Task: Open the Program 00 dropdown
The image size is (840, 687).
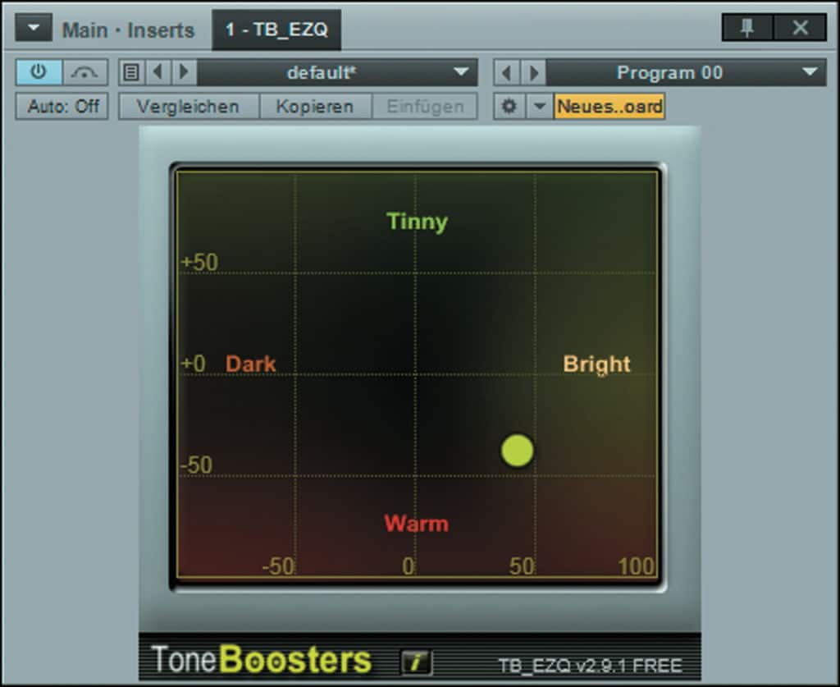Action: point(687,72)
